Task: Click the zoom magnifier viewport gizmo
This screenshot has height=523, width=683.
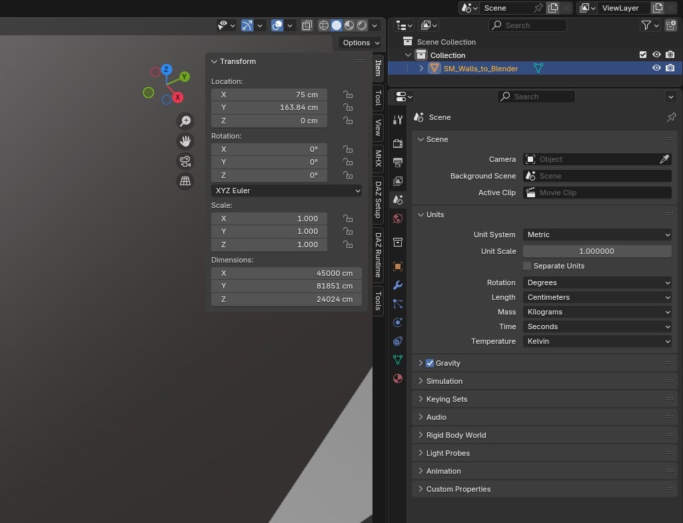Action: click(185, 121)
